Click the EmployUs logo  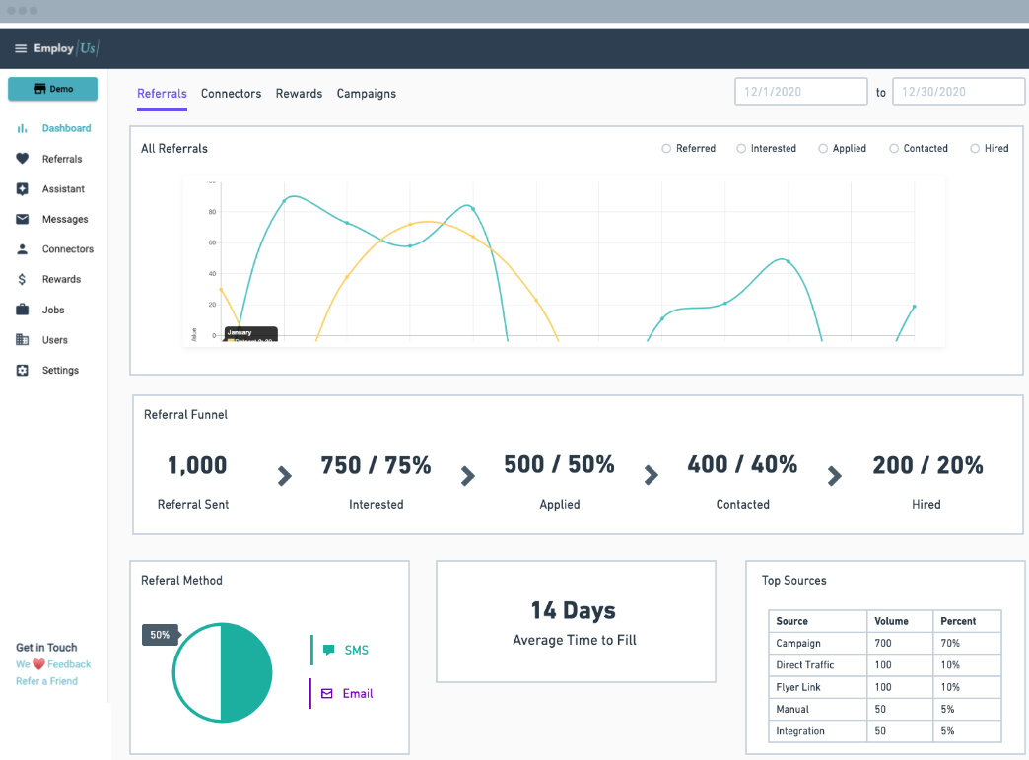coord(66,48)
